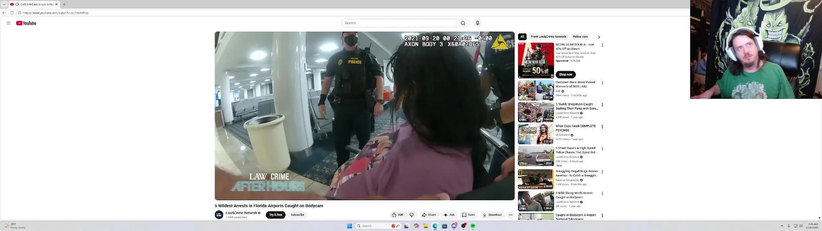Screen dimensions: 822x231
Task: Show more chips with right arrow
Action: click(x=599, y=37)
